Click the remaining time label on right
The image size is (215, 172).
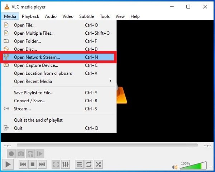pos(207,146)
